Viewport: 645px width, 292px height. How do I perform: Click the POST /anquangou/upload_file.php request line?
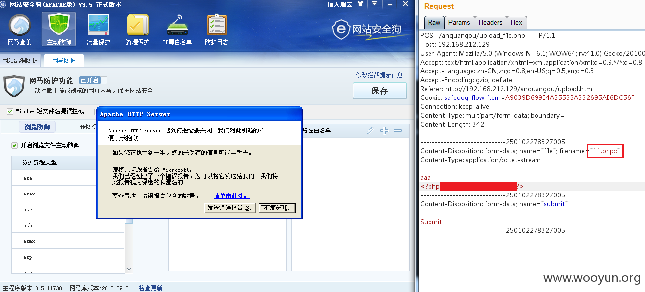click(x=487, y=36)
